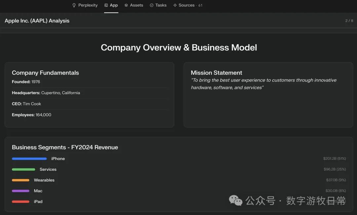This screenshot has width=357, height=215.
Task: Click the CEO: Tim Cook row
Action: click(x=26, y=104)
